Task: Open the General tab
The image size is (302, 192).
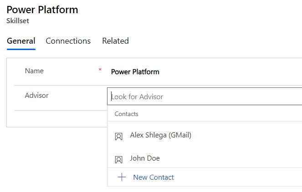Action: pos(21,41)
